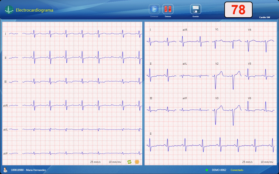
Task: Click the patient avatar icon
Action: pyautogui.click(x=5, y=170)
